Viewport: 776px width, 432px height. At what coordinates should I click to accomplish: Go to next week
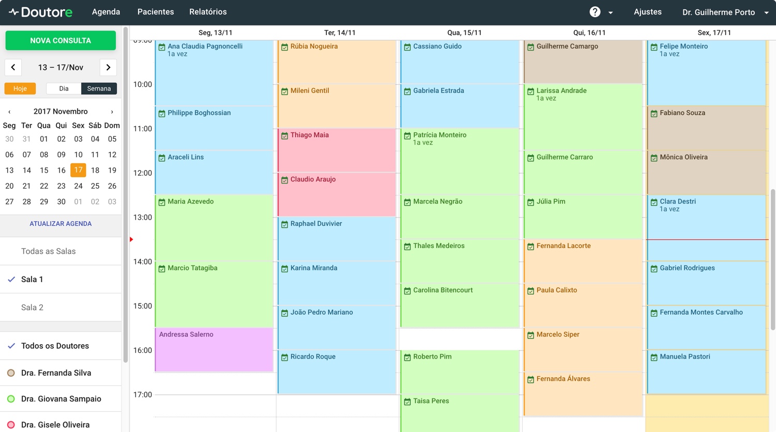point(108,67)
